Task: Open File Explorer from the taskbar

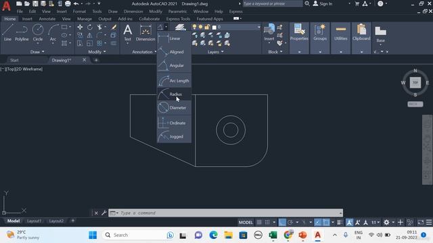Action: click(x=229, y=235)
